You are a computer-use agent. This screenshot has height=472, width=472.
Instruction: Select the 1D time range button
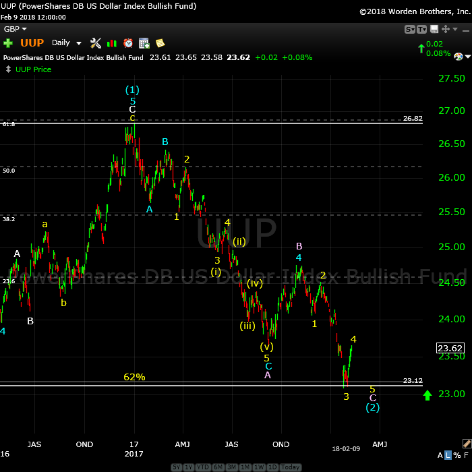coord(272,467)
